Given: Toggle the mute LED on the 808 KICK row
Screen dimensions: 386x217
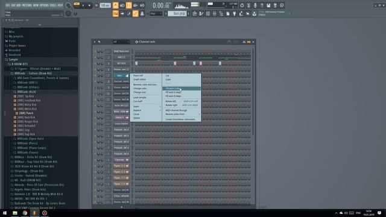Looking at the screenshot, I should pyautogui.click(x=95, y=63).
